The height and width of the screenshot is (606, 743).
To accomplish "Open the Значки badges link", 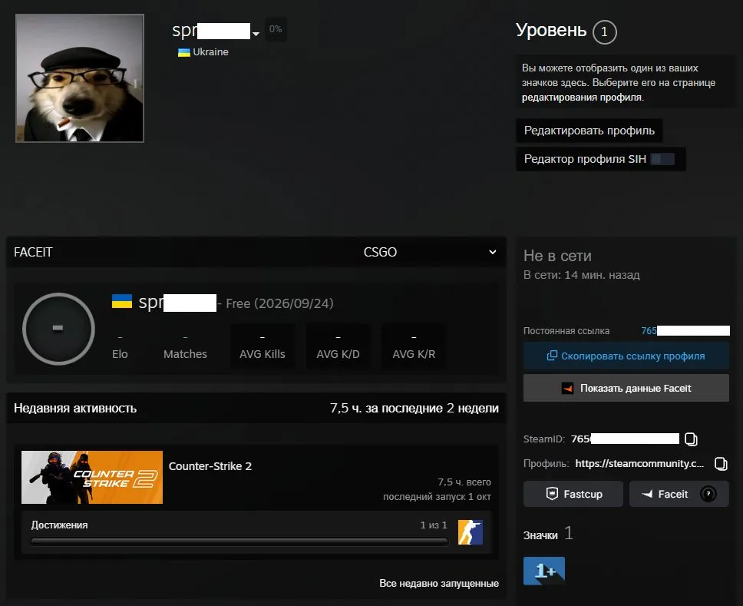I will (x=548, y=535).
